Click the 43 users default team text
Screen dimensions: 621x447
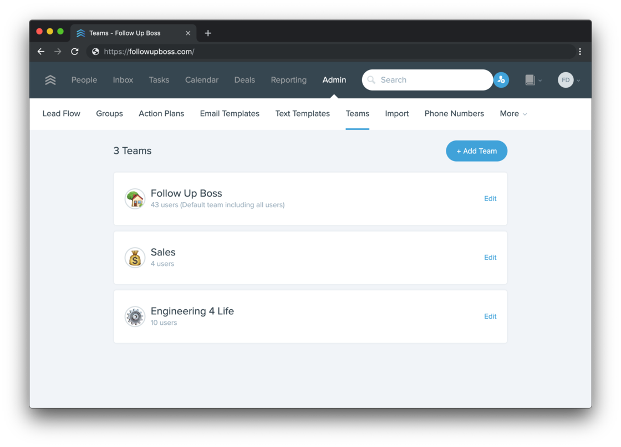[217, 205]
